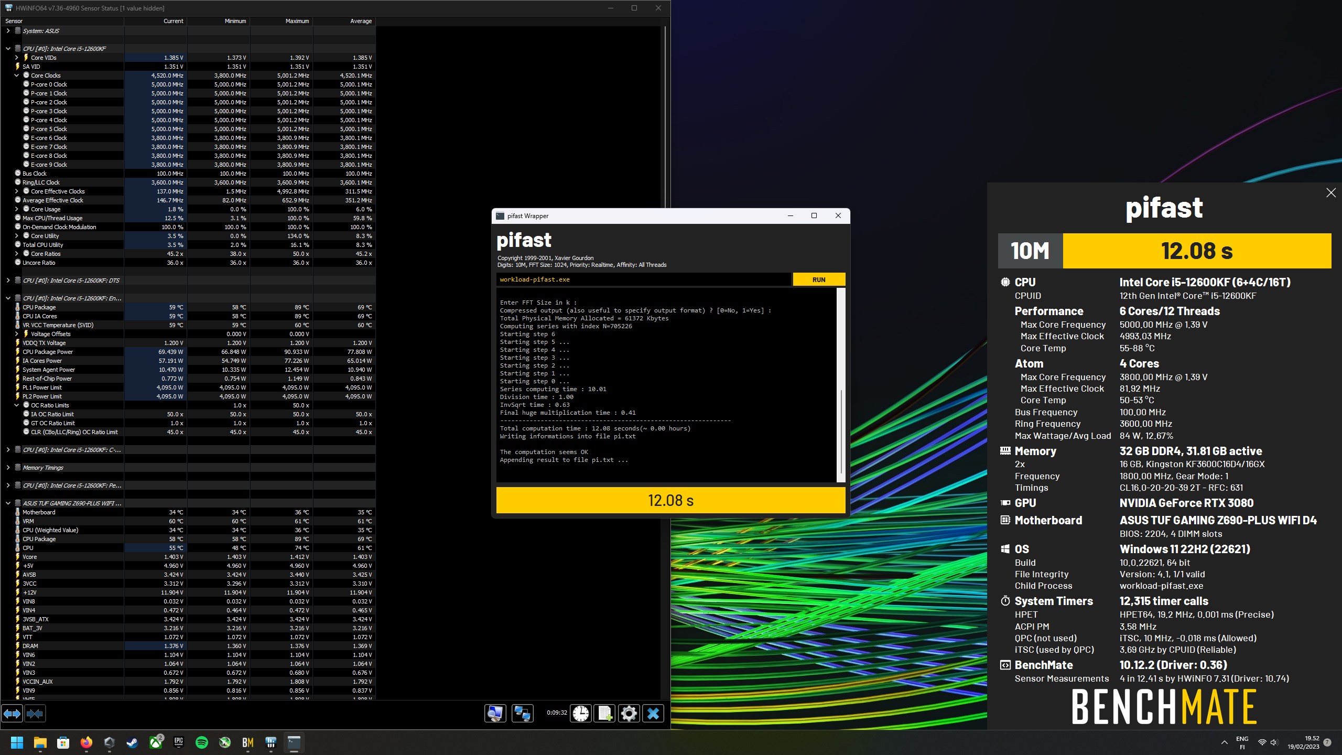Open the volume speaker tray icon
Screen dimensions: 1342x755
coord(1274,742)
